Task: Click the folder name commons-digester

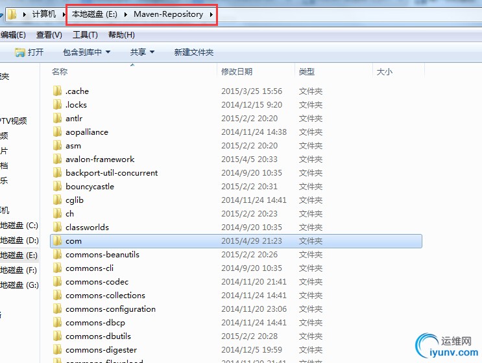Action: pyautogui.click(x=101, y=350)
